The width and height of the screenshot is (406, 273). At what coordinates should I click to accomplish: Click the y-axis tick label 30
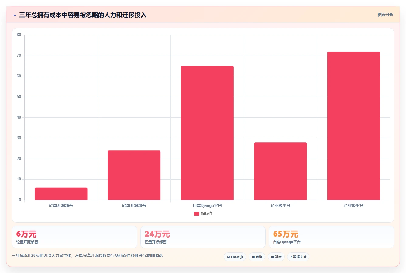click(x=19, y=138)
